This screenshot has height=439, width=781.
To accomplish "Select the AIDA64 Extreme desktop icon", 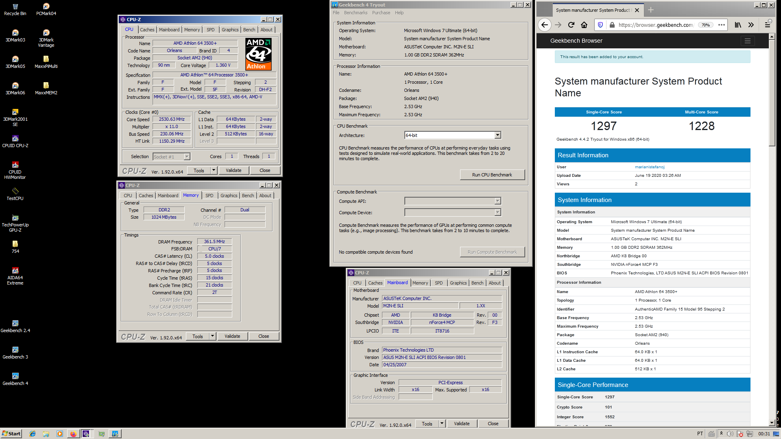I will [x=15, y=276].
